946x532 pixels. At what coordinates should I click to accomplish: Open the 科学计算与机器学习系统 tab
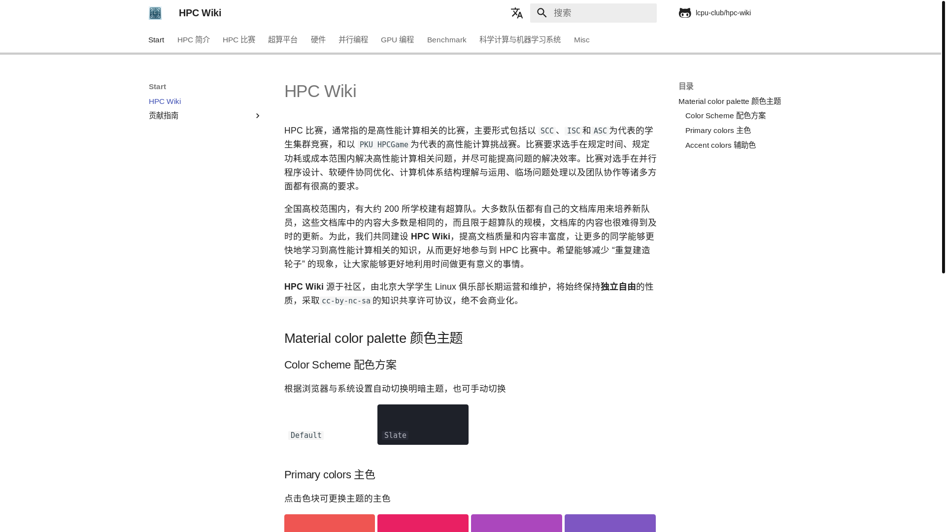pos(520,40)
